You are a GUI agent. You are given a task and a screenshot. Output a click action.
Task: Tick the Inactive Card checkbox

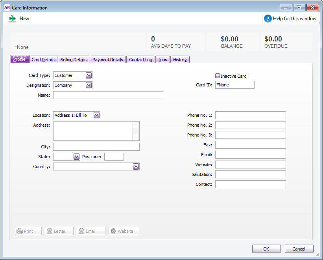click(218, 76)
